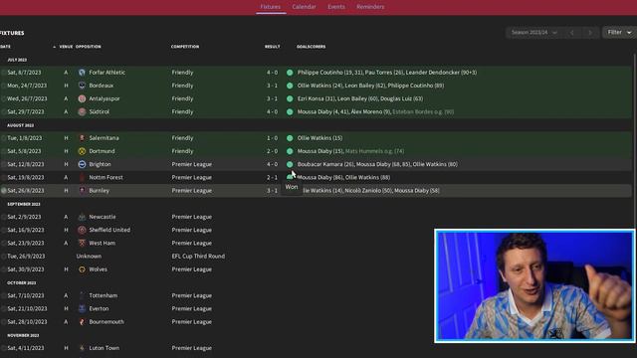Tick the row selector for Sat 8/7/2023

pyautogui.click(x=3, y=73)
